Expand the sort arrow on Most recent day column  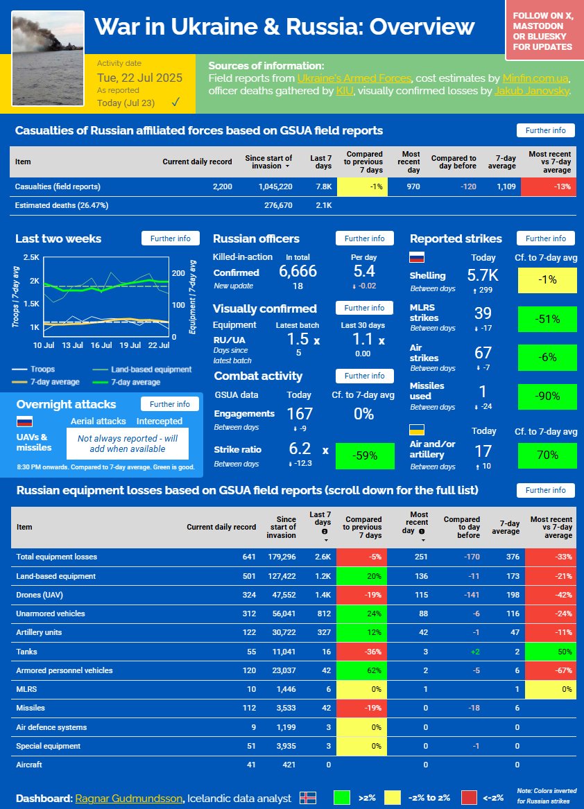click(x=422, y=541)
